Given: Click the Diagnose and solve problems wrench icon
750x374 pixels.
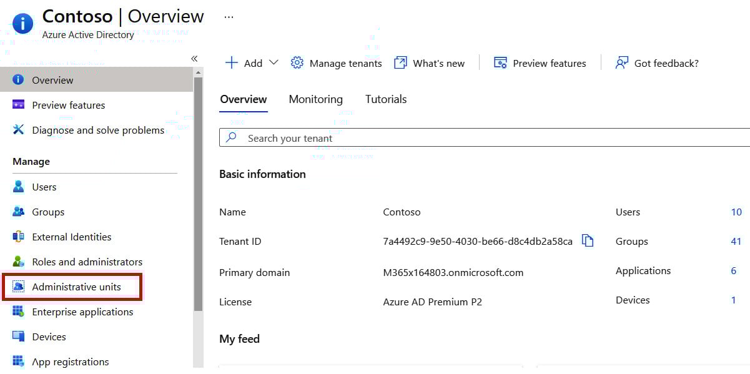Looking at the screenshot, I should tap(18, 130).
